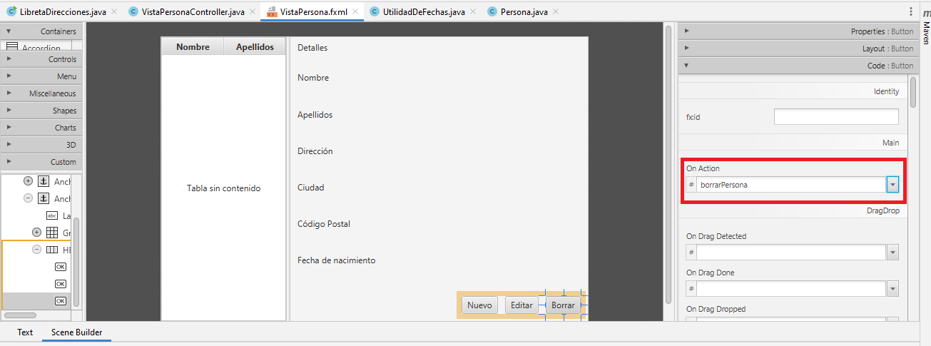Close the UtilidadDeFechas.java editor tab
The width and height of the screenshot is (931, 346).
(474, 12)
